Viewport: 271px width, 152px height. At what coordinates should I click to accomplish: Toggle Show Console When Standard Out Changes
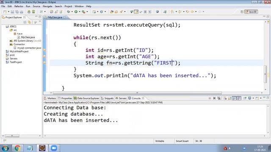[234, 98]
